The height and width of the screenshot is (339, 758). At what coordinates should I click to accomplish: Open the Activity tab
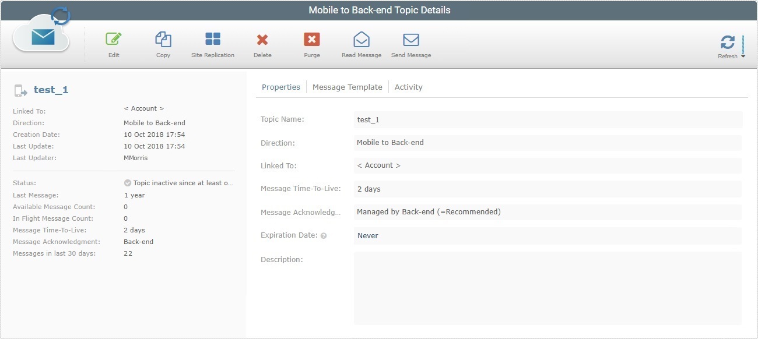point(408,87)
